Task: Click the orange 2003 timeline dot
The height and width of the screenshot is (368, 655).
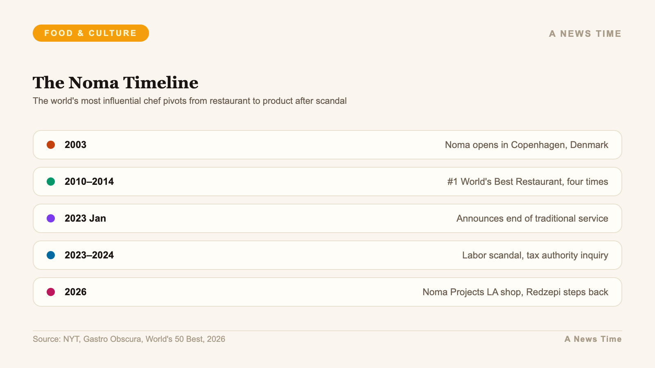Action: tap(51, 145)
